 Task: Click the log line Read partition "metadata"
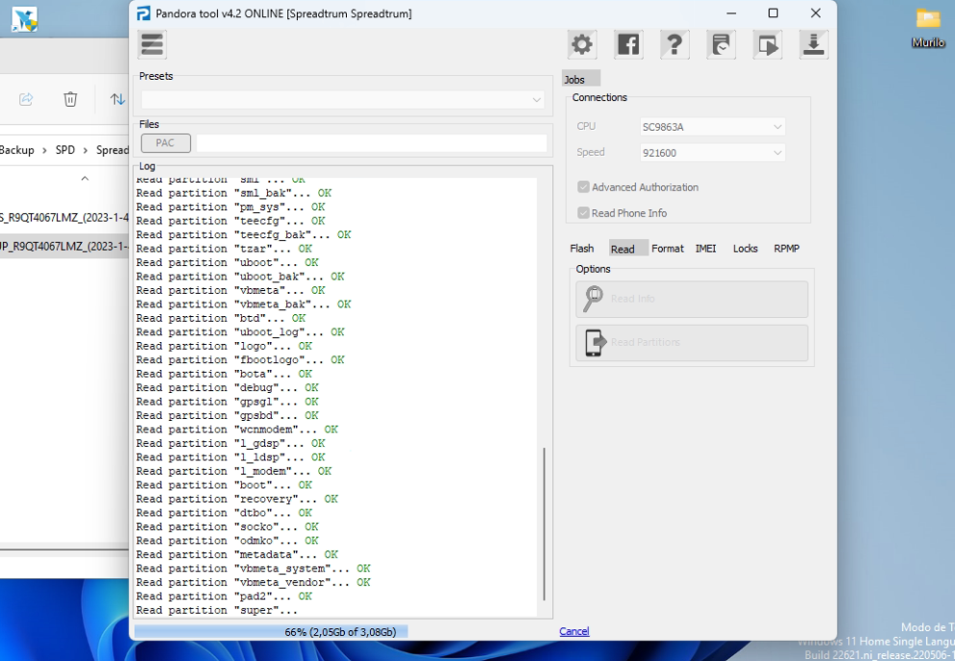click(x=237, y=554)
